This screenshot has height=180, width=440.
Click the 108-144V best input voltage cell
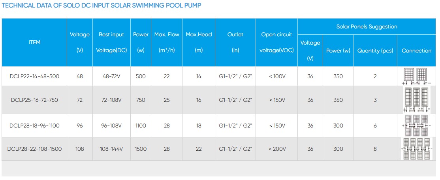point(111,149)
